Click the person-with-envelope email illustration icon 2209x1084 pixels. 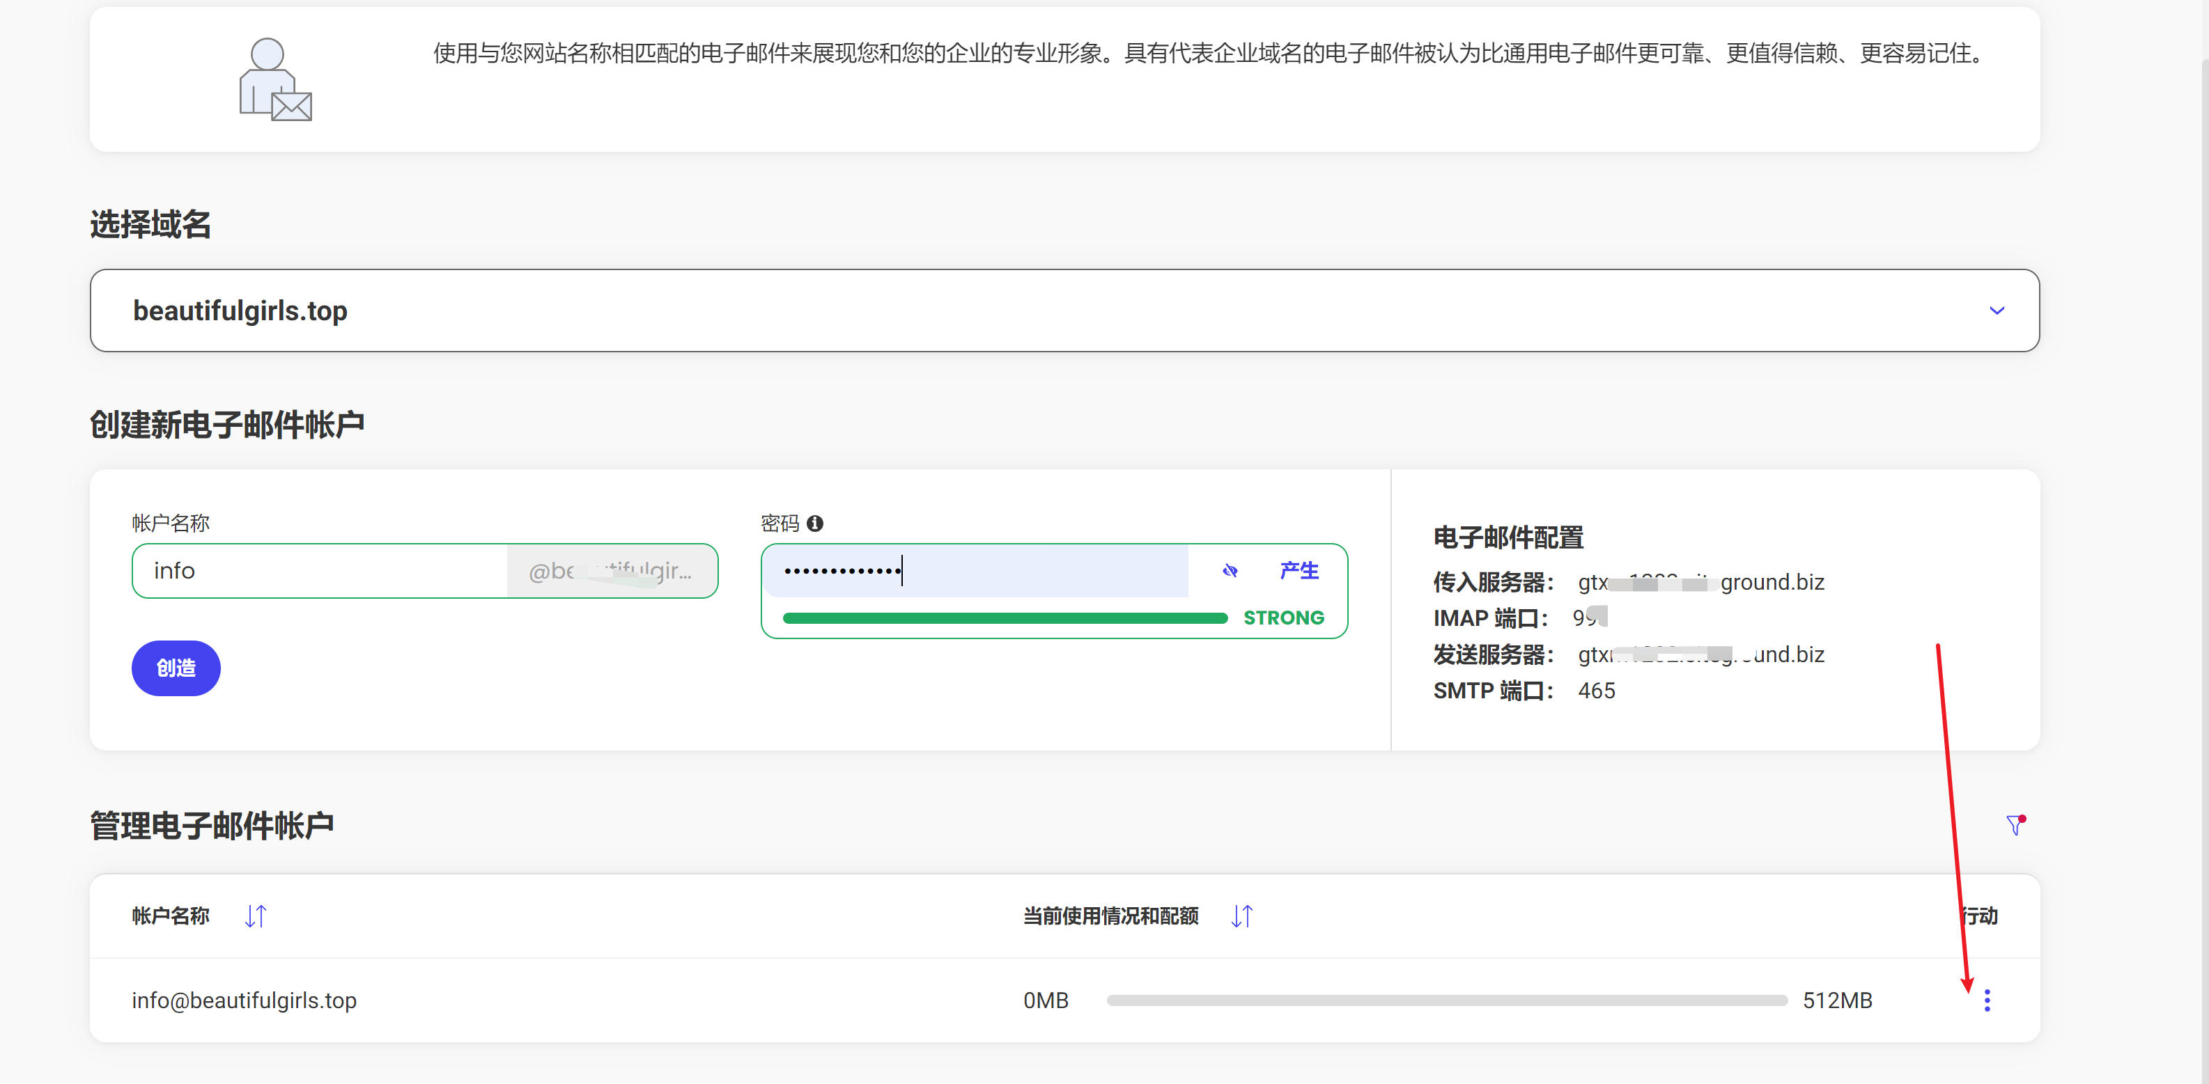coord(274,78)
